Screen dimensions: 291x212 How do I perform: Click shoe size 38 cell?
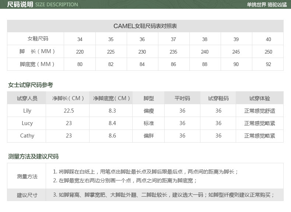[x=205, y=39]
